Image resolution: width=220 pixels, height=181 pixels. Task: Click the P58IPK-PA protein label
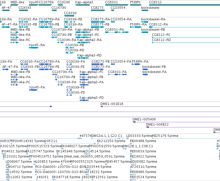tap(140, 62)
